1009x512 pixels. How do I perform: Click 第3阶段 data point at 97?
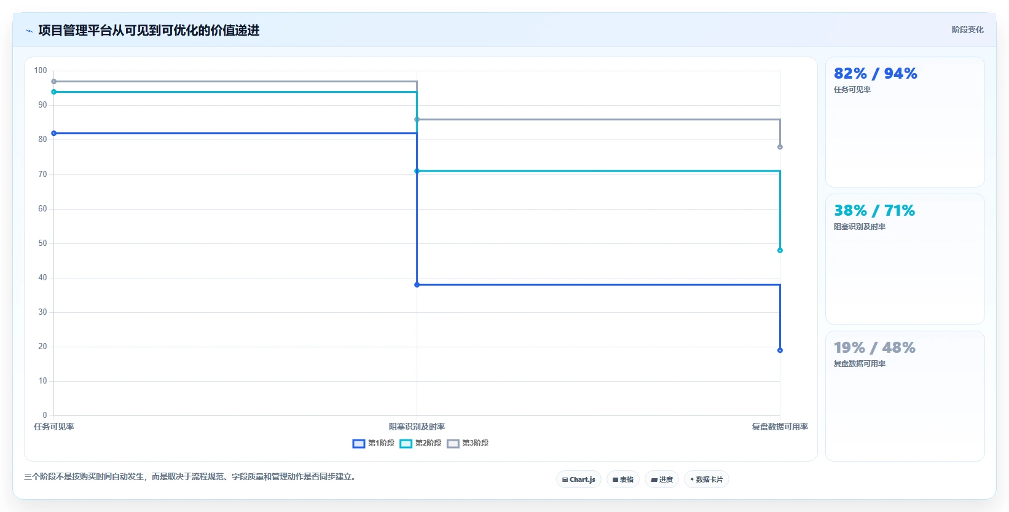[x=54, y=82]
